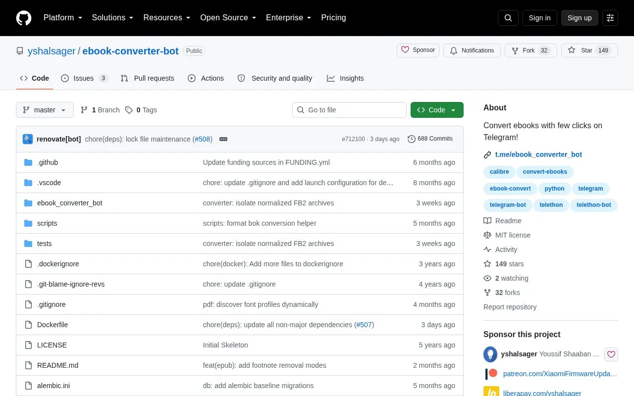This screenshot has width=634, height=396.
Task: Open the Dockerfile file
Action: (x=53, y=325)
